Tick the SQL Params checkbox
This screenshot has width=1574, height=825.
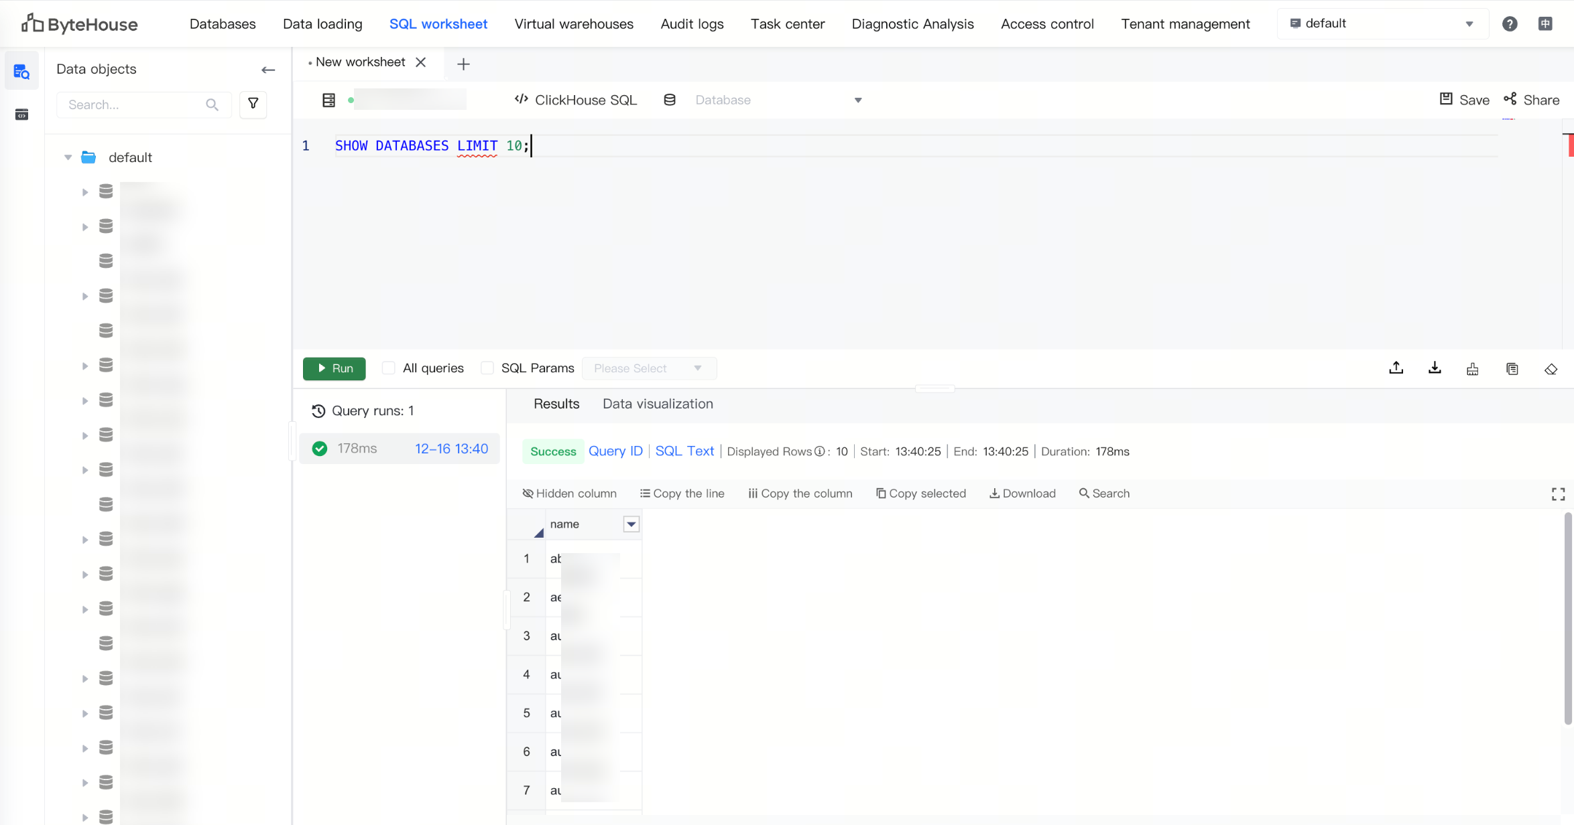pyautogui.click(x=487, y=368)
